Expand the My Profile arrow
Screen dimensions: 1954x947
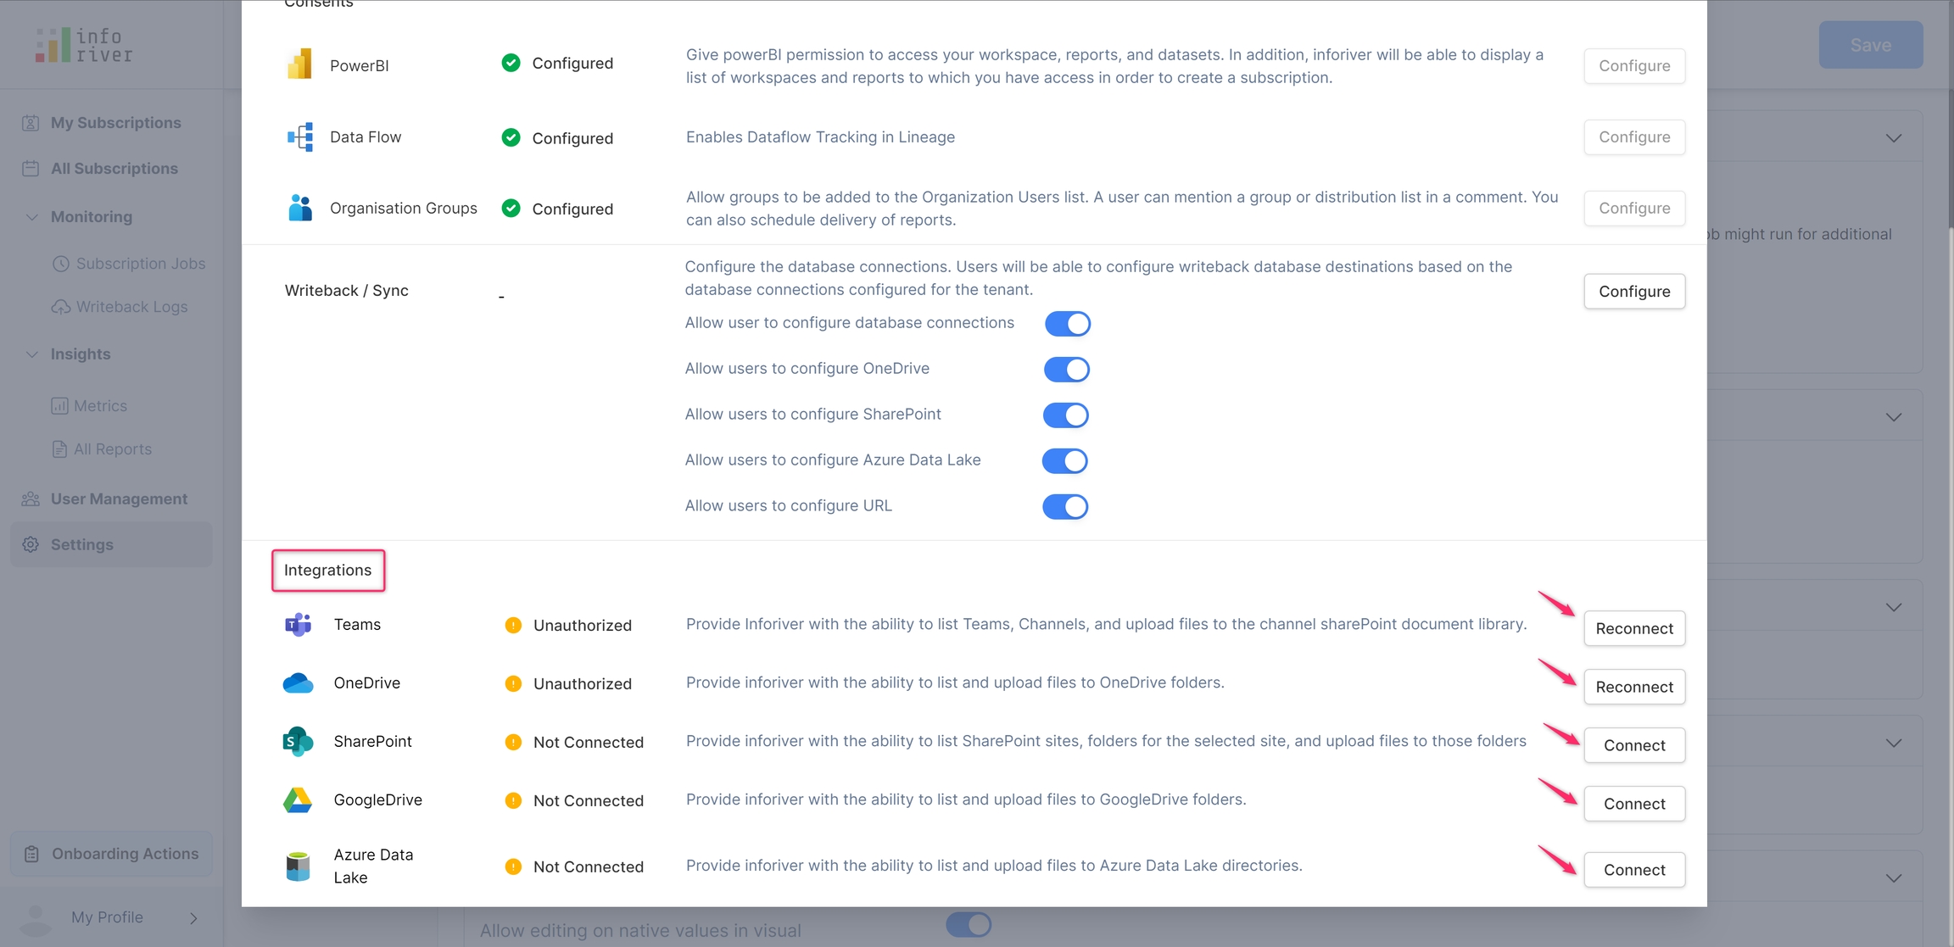(x=193, y=918)
